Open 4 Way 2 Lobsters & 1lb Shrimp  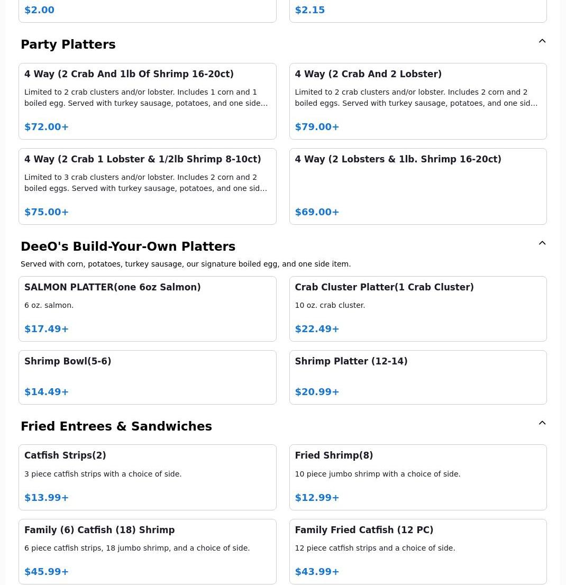coord(417,186)
